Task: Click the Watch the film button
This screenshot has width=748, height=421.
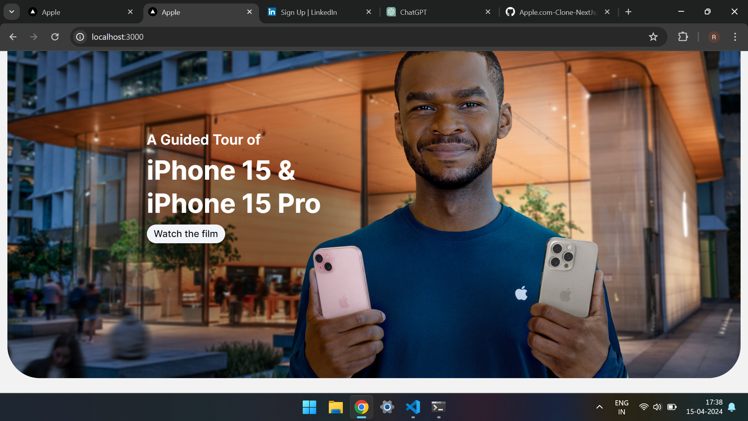Action: point(186,234)
